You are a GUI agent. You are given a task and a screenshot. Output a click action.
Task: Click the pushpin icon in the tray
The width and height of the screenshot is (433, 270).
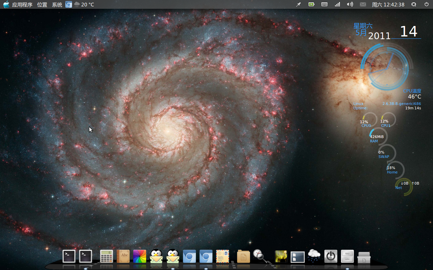(x=298, y=4)
